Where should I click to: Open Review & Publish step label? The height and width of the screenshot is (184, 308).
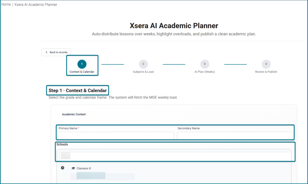(266, 72)
